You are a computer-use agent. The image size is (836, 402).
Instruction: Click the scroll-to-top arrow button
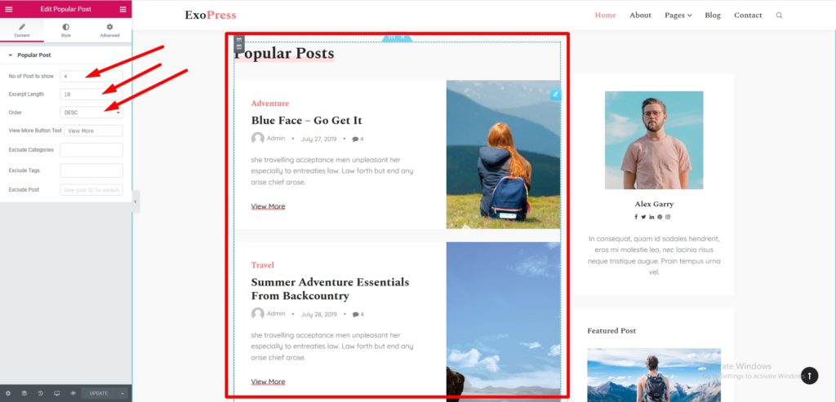809,375
